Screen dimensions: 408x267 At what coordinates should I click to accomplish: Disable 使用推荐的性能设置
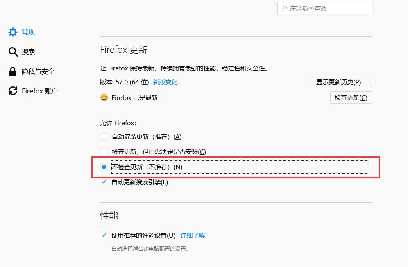104,235
